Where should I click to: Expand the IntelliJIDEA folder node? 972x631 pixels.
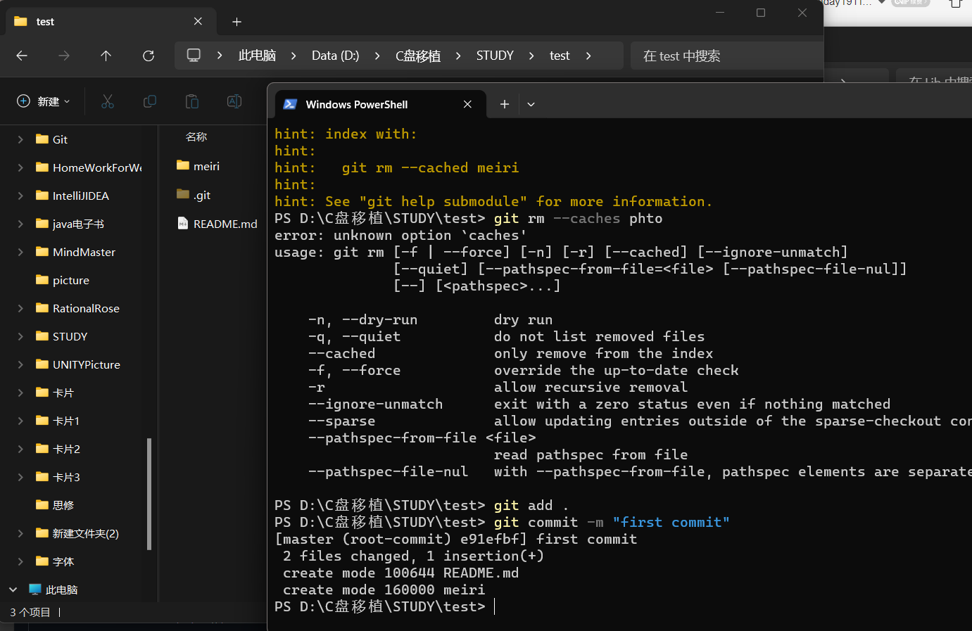coord(20,196)
